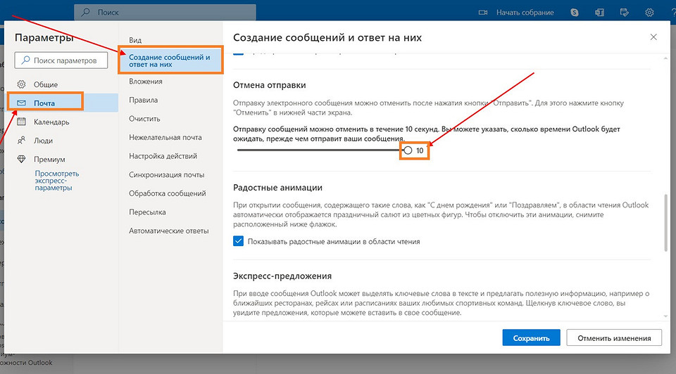This screenshot has height=374, width=676.
Task: Open the Общие settings category
Action: (63, 84)
